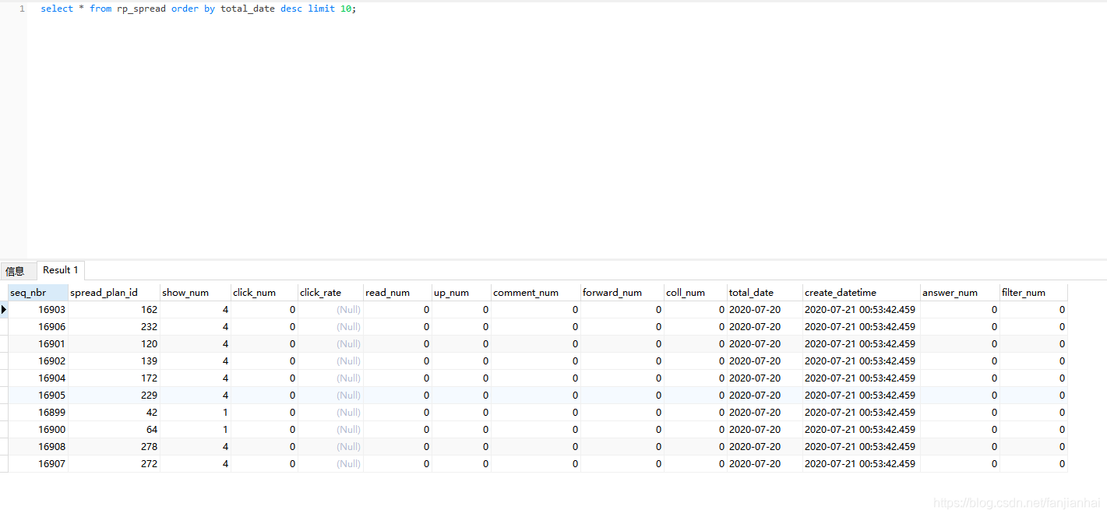
Task: Click the up_num column header
Action: [461, 293]
